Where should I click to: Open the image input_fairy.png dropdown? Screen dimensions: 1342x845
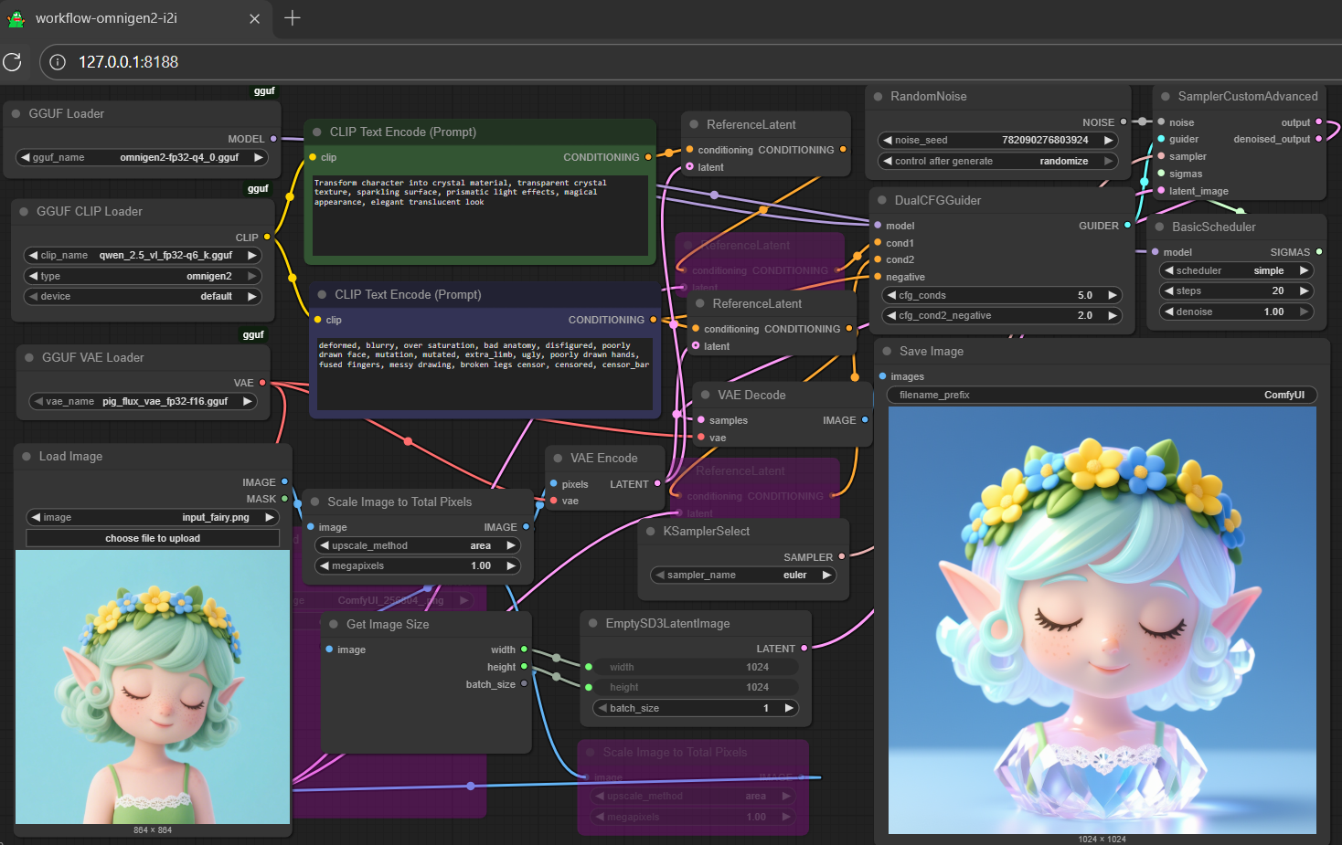153,517
